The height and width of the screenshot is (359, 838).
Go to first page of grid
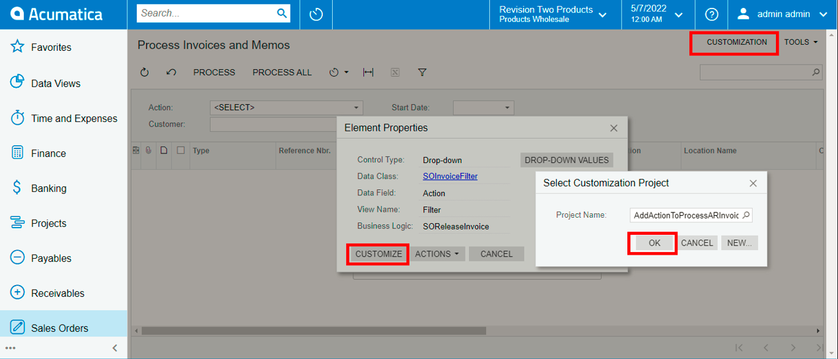point(739,348)
